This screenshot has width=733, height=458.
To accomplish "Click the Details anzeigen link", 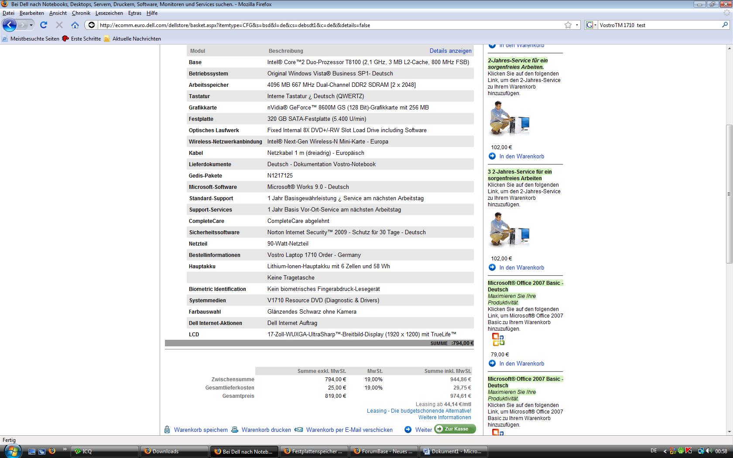I will tap(451, 51).
